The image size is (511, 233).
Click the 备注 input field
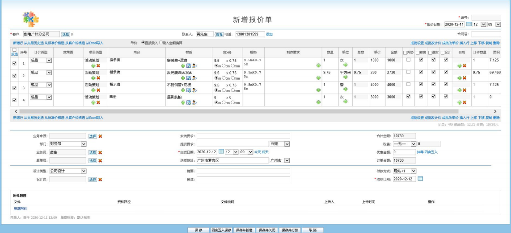(243, 179)
